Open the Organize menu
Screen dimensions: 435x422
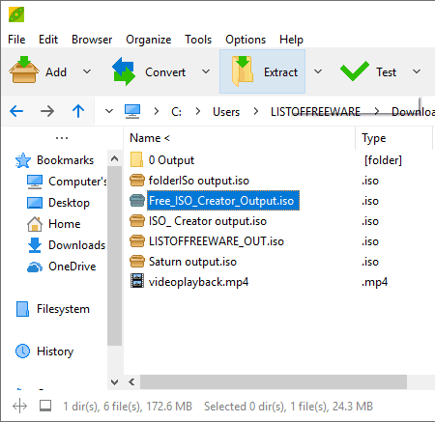click(149, 40)
